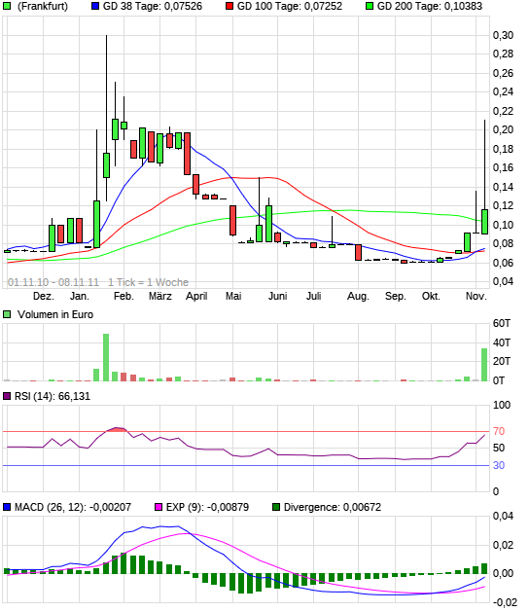Click the magenta EXP (9) legend square

(159, 507)
